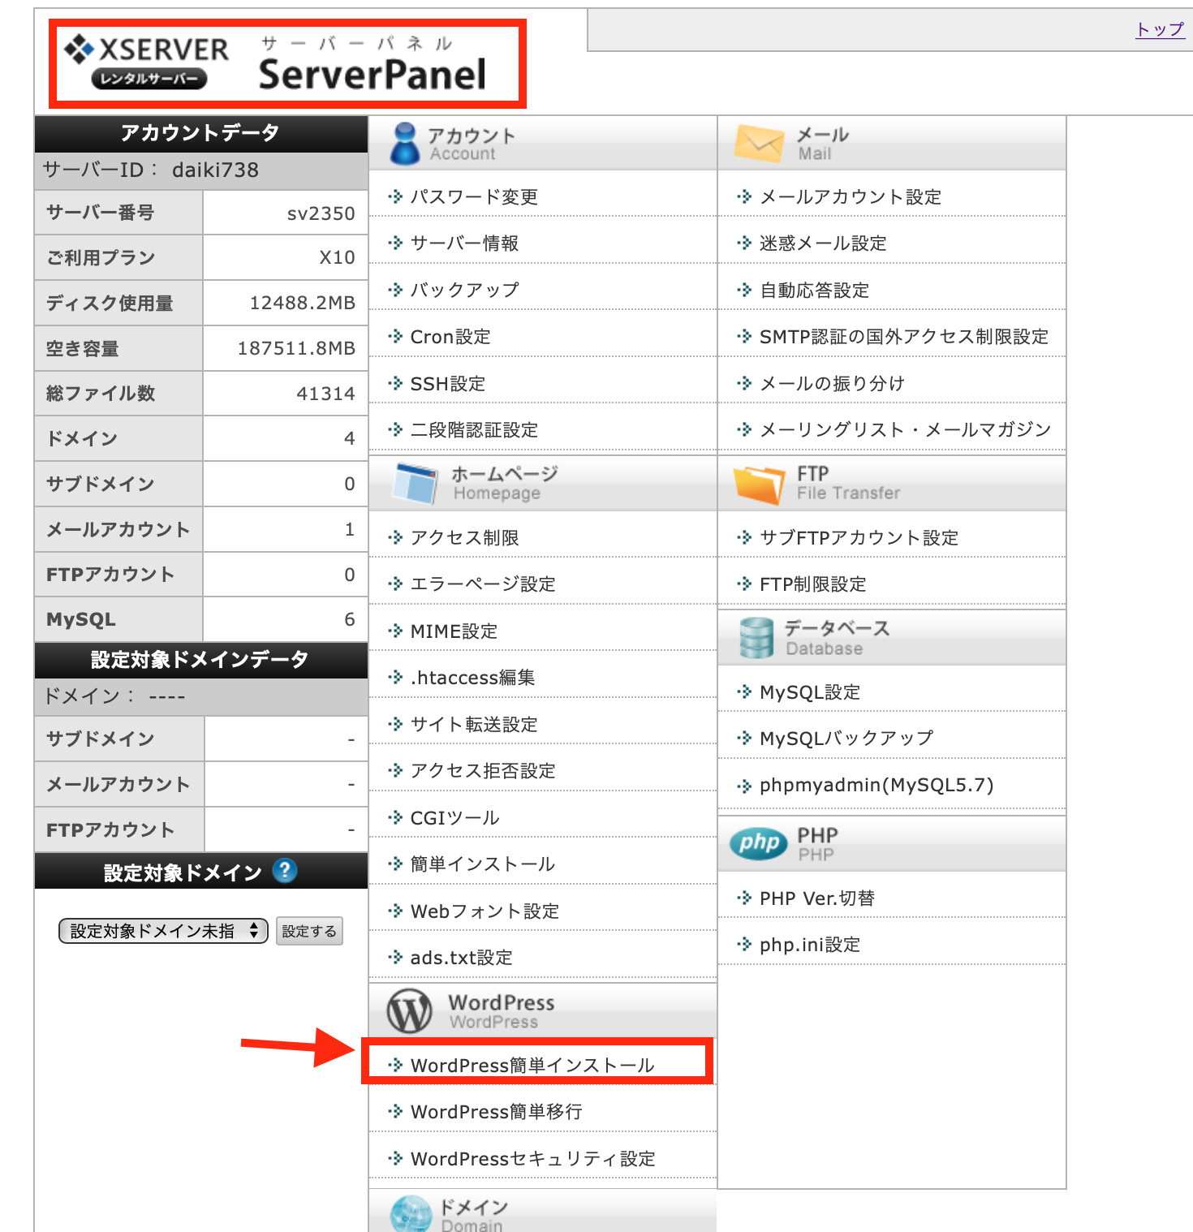Viewport: 1193px width, 1232px height.
Task: Click the ドメイン count value 4
Action: 350,438
